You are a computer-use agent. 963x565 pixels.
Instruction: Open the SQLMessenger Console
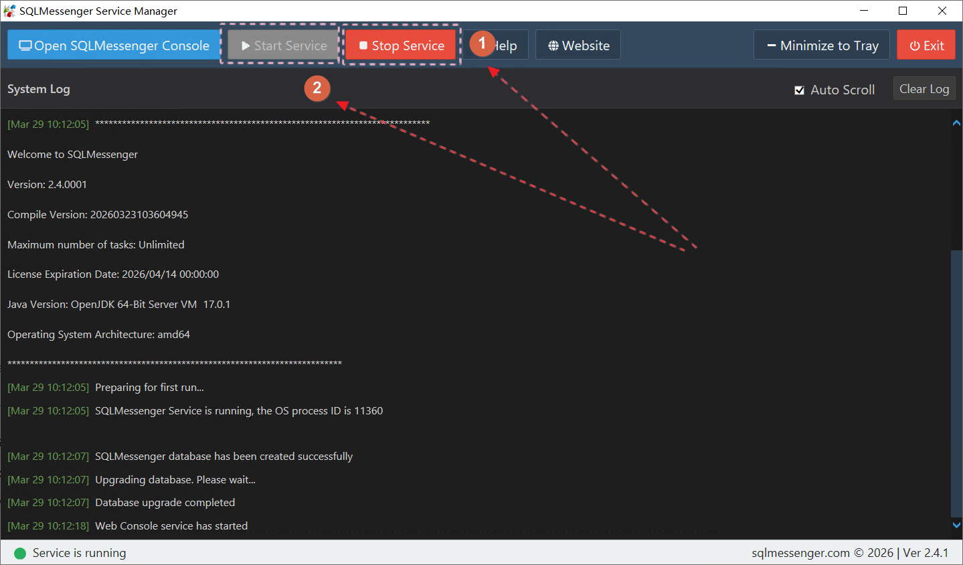114,45
